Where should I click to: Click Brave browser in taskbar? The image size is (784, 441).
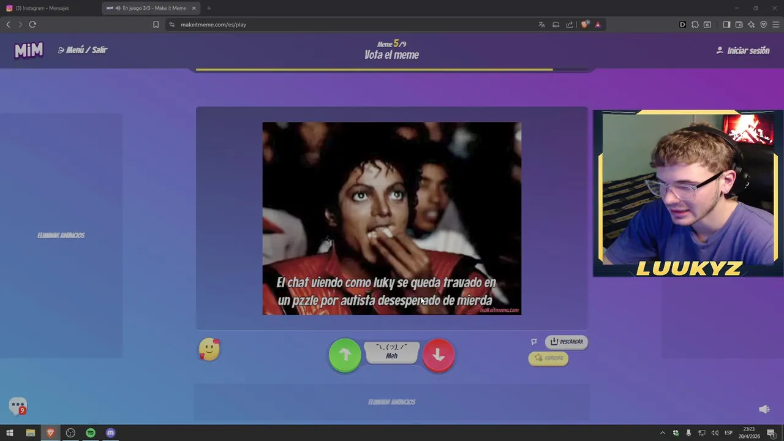(50, 433)
